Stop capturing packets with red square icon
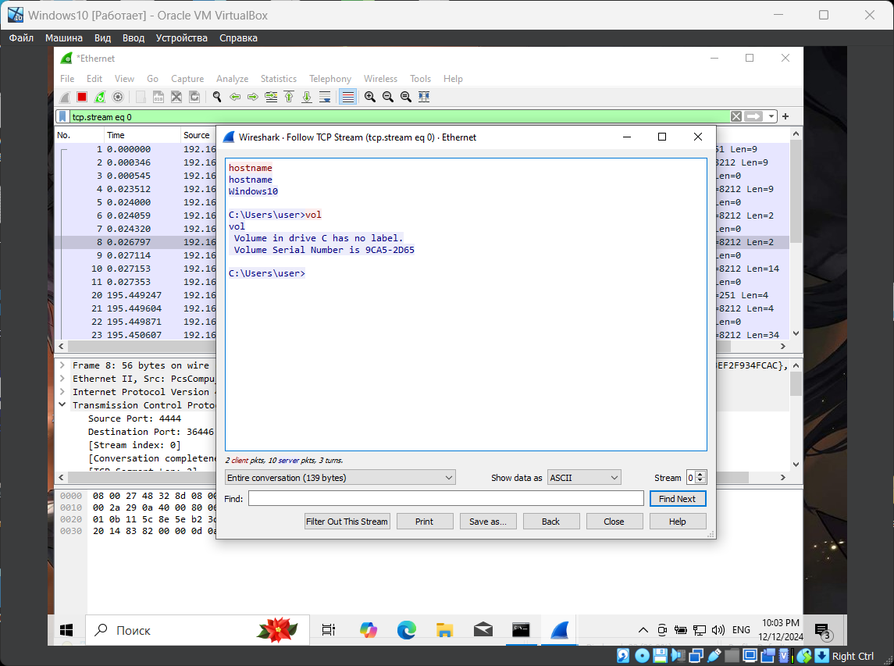Screen dimensions: 894x666 click(x=81, y=97)
